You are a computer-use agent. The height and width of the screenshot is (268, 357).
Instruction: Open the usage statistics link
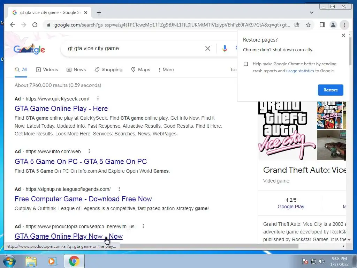click(x=300, y=71)
